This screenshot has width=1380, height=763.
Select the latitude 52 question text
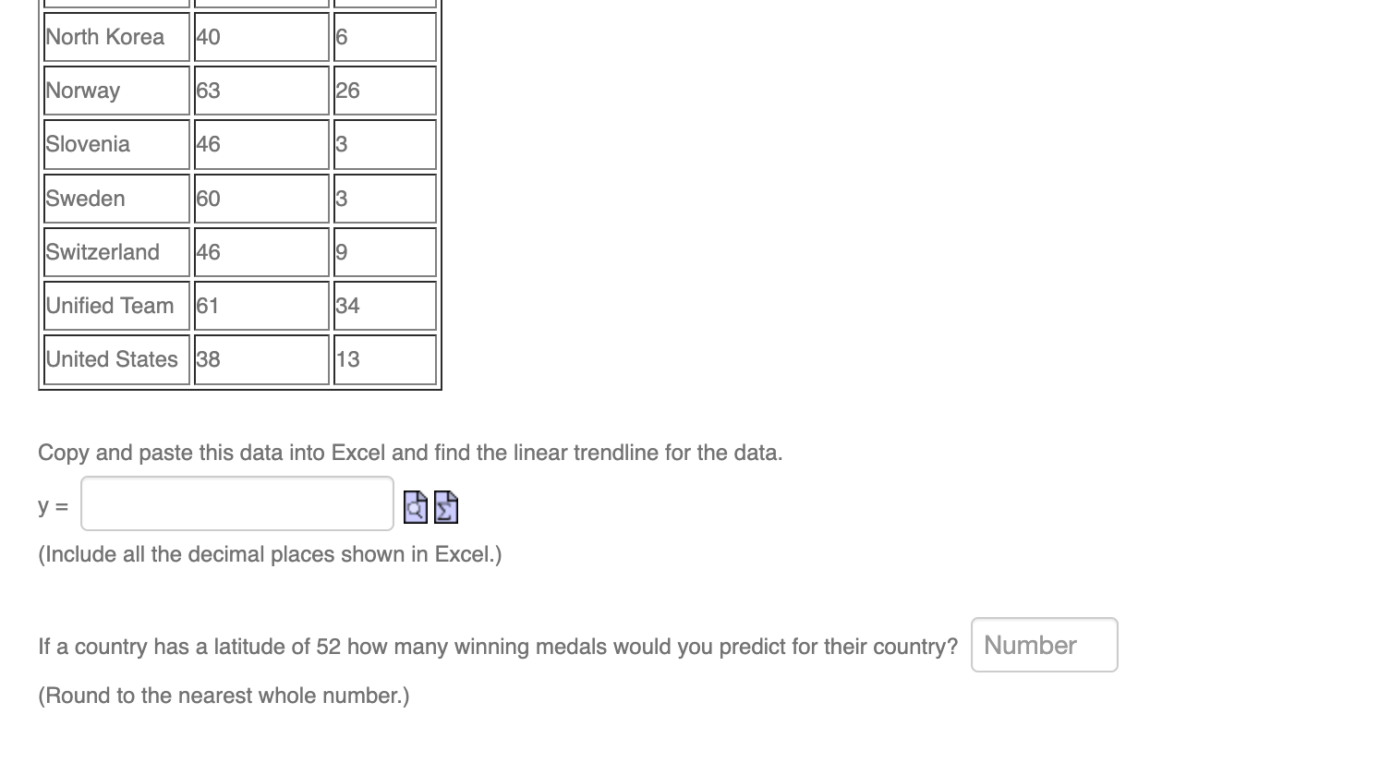click(x=497, y=646)
